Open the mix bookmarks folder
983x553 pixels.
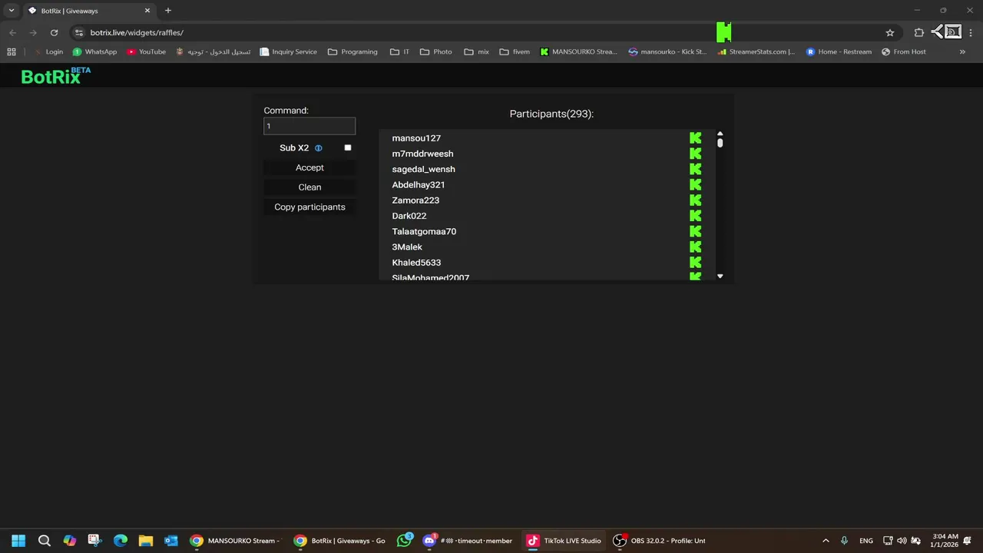tap(476, 52)
